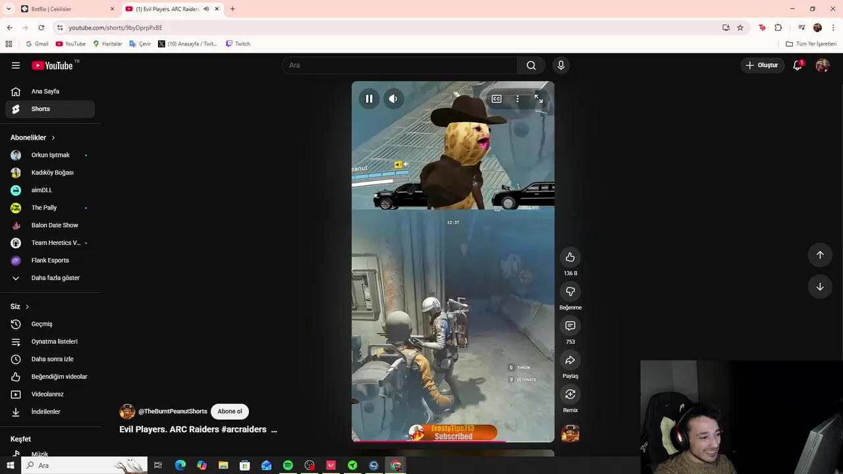Expand Daha fazla göster subscriptions list

[x=50, y=278]
